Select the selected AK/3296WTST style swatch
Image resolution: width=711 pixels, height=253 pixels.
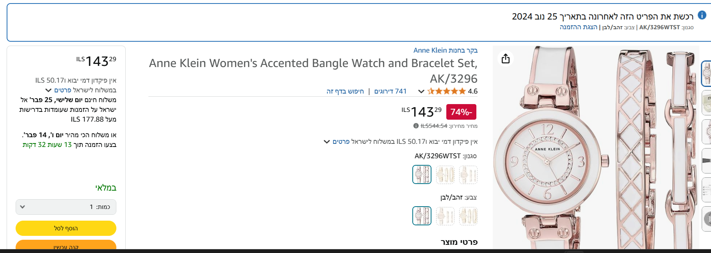tap(422, 175)
